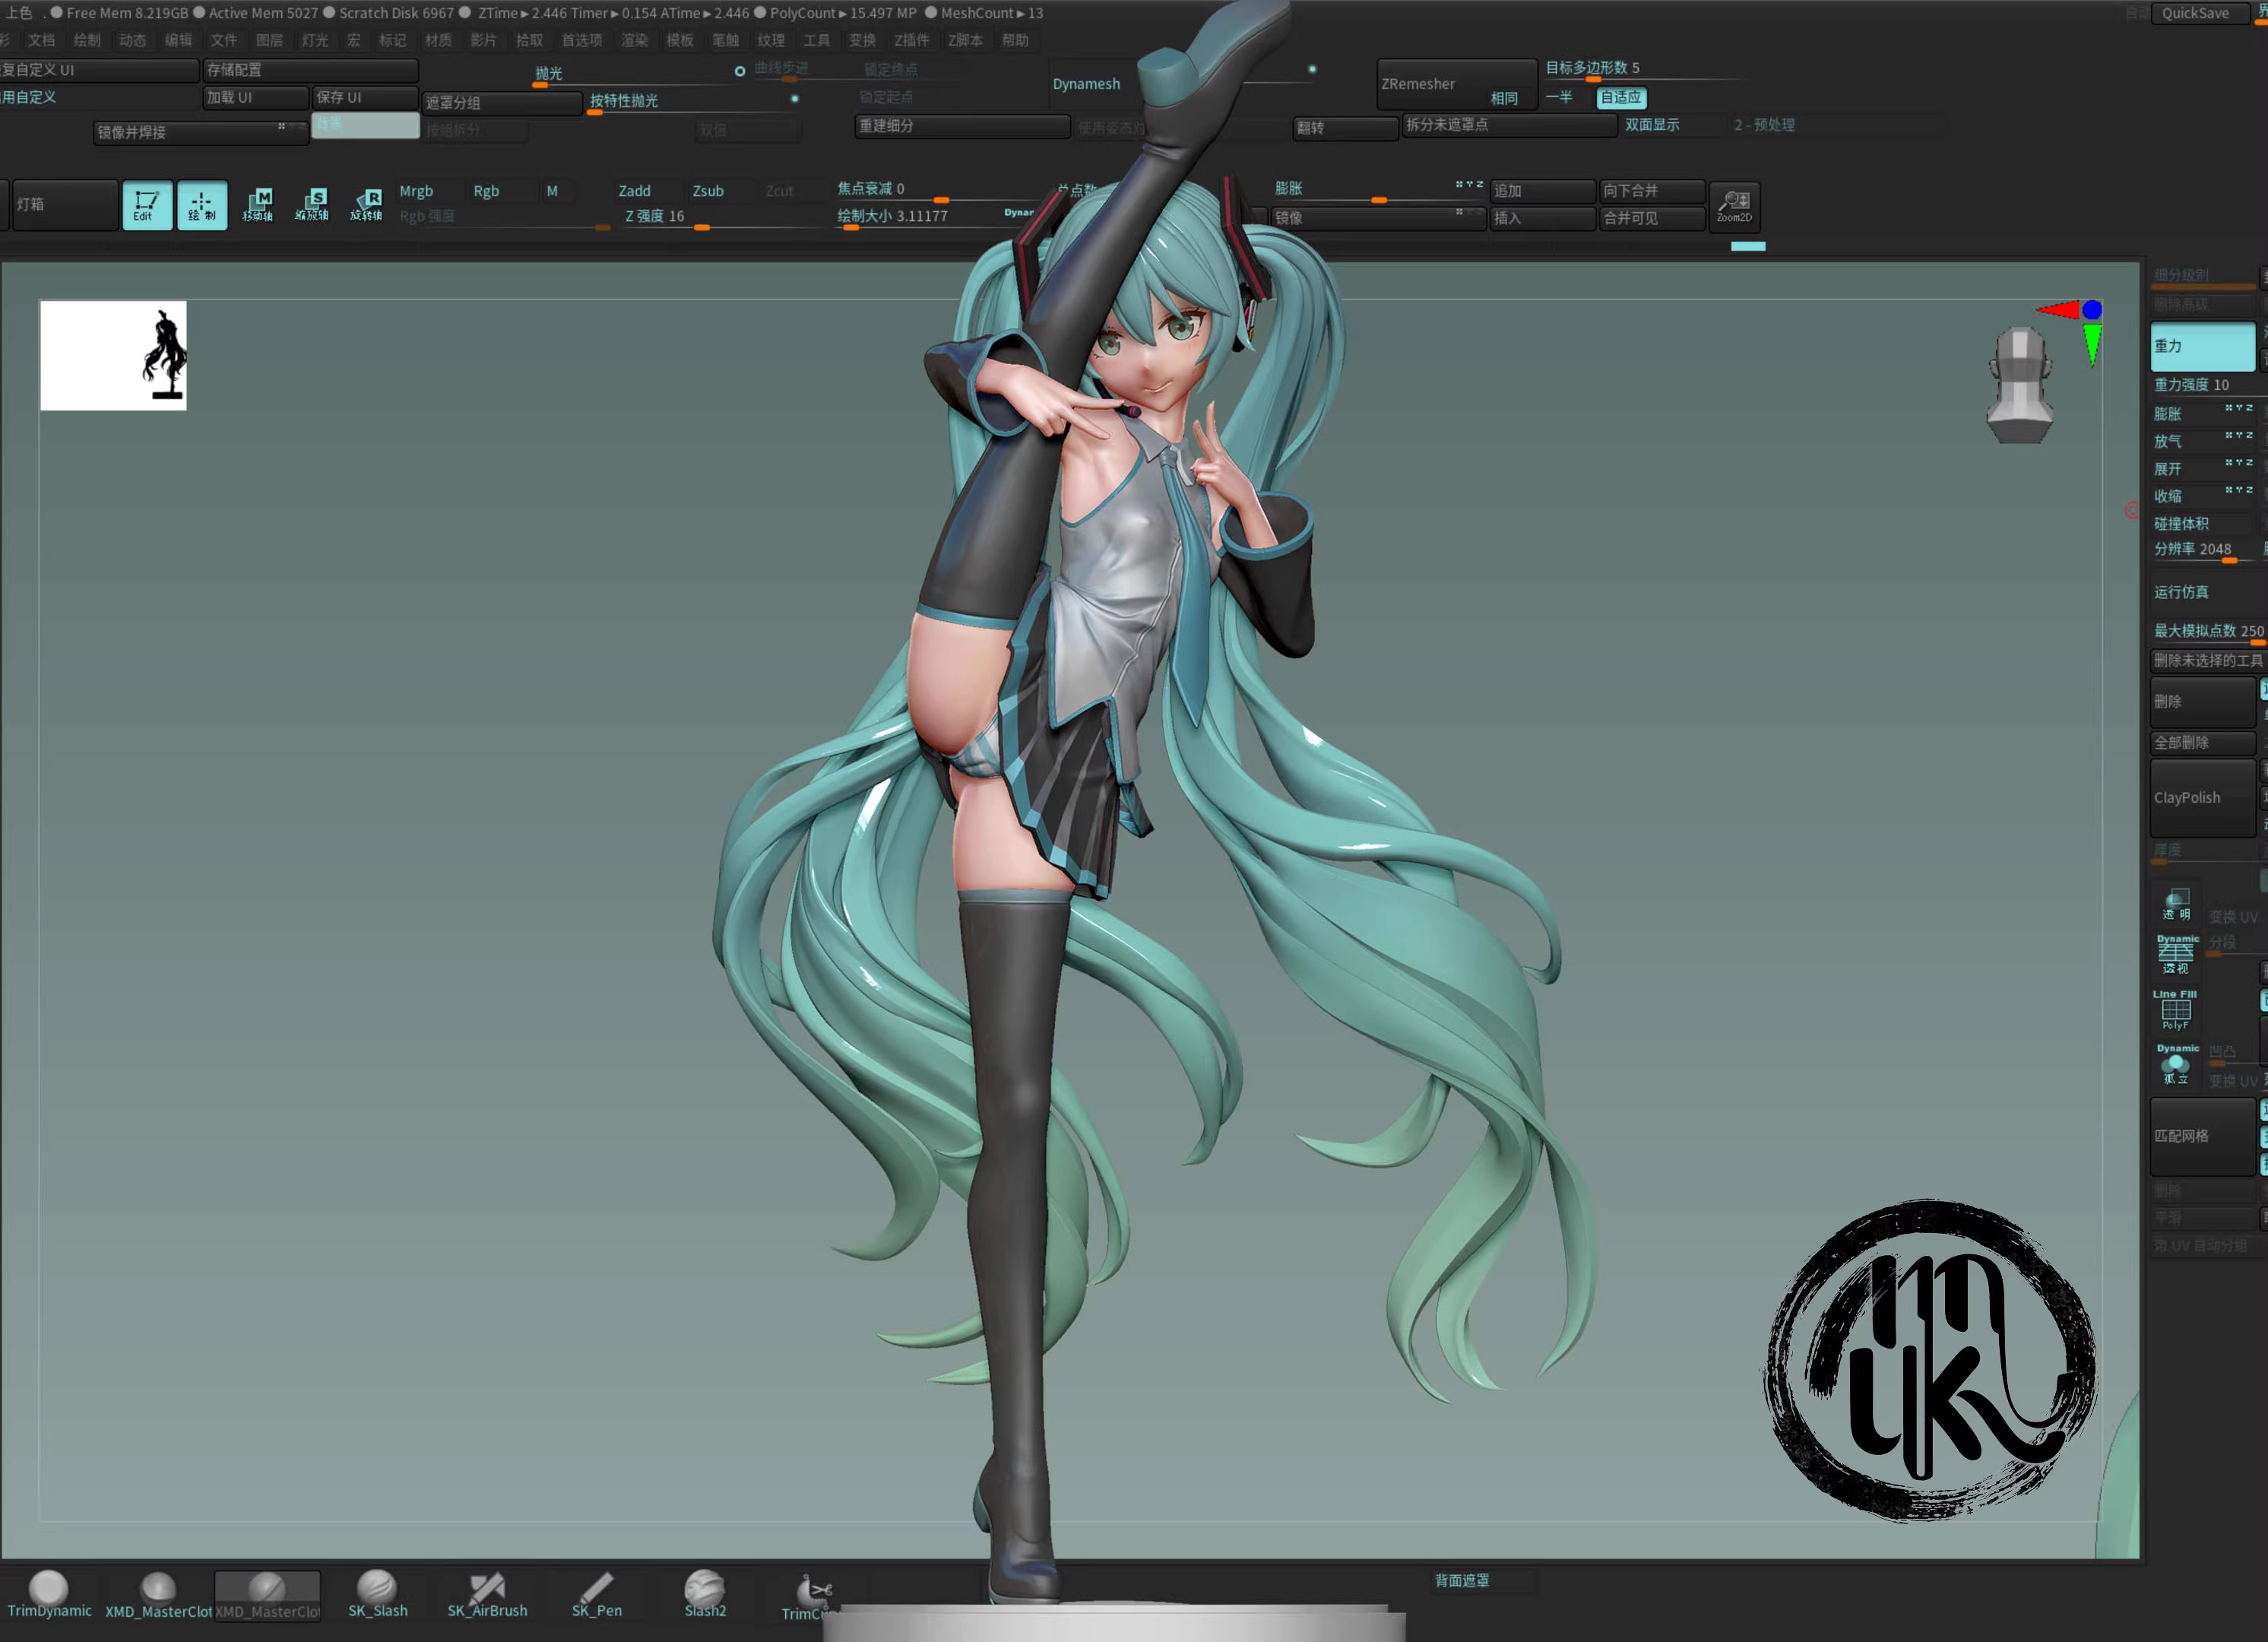
Task: Toggle Zadd sculpting mode on
Action: click(634, 190)
